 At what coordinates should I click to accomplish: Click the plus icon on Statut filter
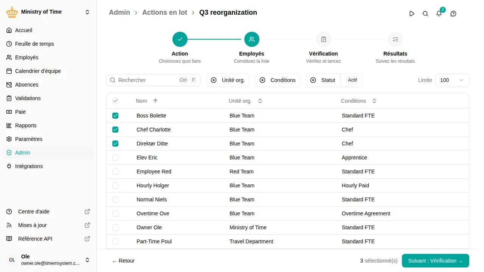pyautogui.click(x=313, y=80)
